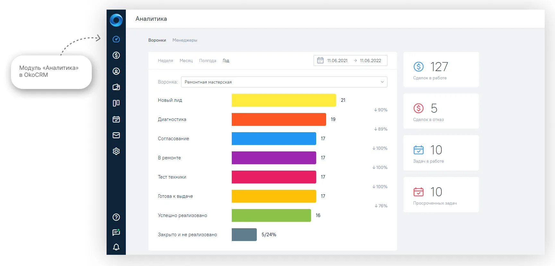Switch to the Менеджеры tab

(x=185, y=40)
